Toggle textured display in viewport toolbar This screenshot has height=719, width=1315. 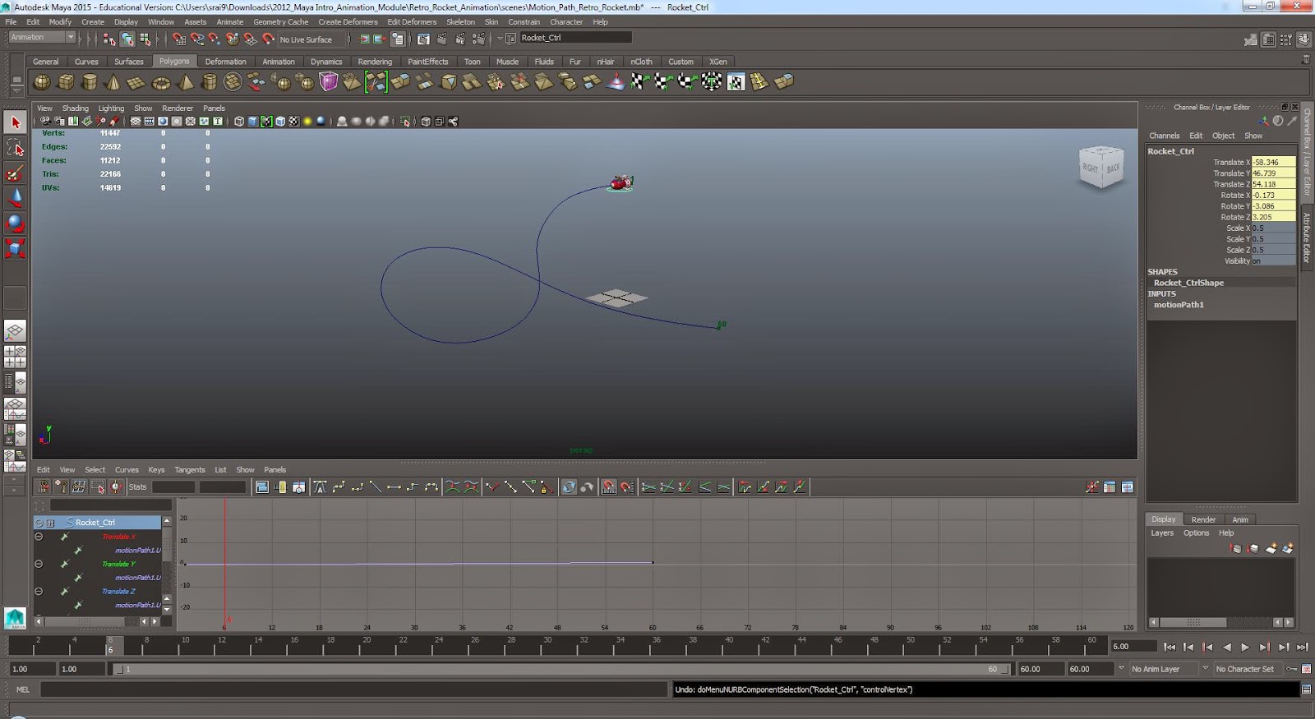click(x=294, y=122)
